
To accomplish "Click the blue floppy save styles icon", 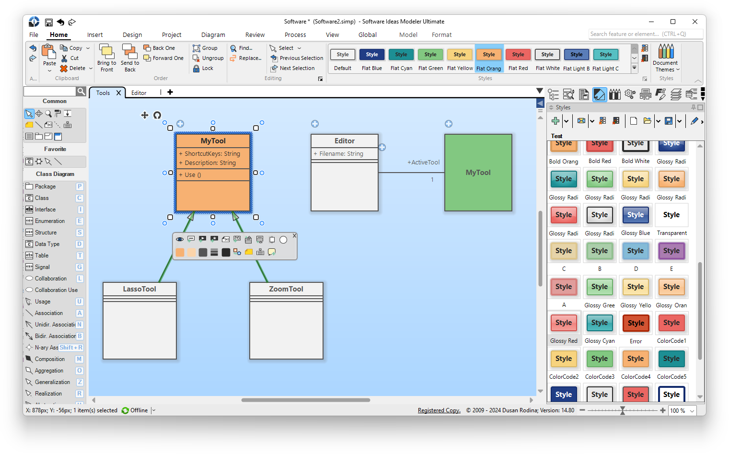I will pos(669,121).
